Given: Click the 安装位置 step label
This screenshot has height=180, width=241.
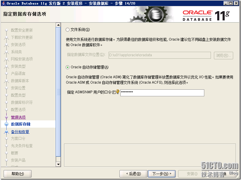Looking at the screenshot, I should click(x=18, y=88).
